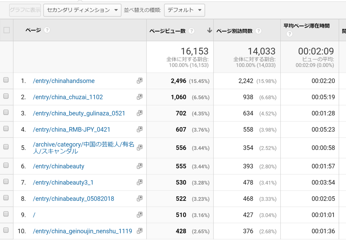The image size is (346, 242).
Task: Open external link icon for china_geinoujin_nenshu_1119
Action: (x=140, y=231)
